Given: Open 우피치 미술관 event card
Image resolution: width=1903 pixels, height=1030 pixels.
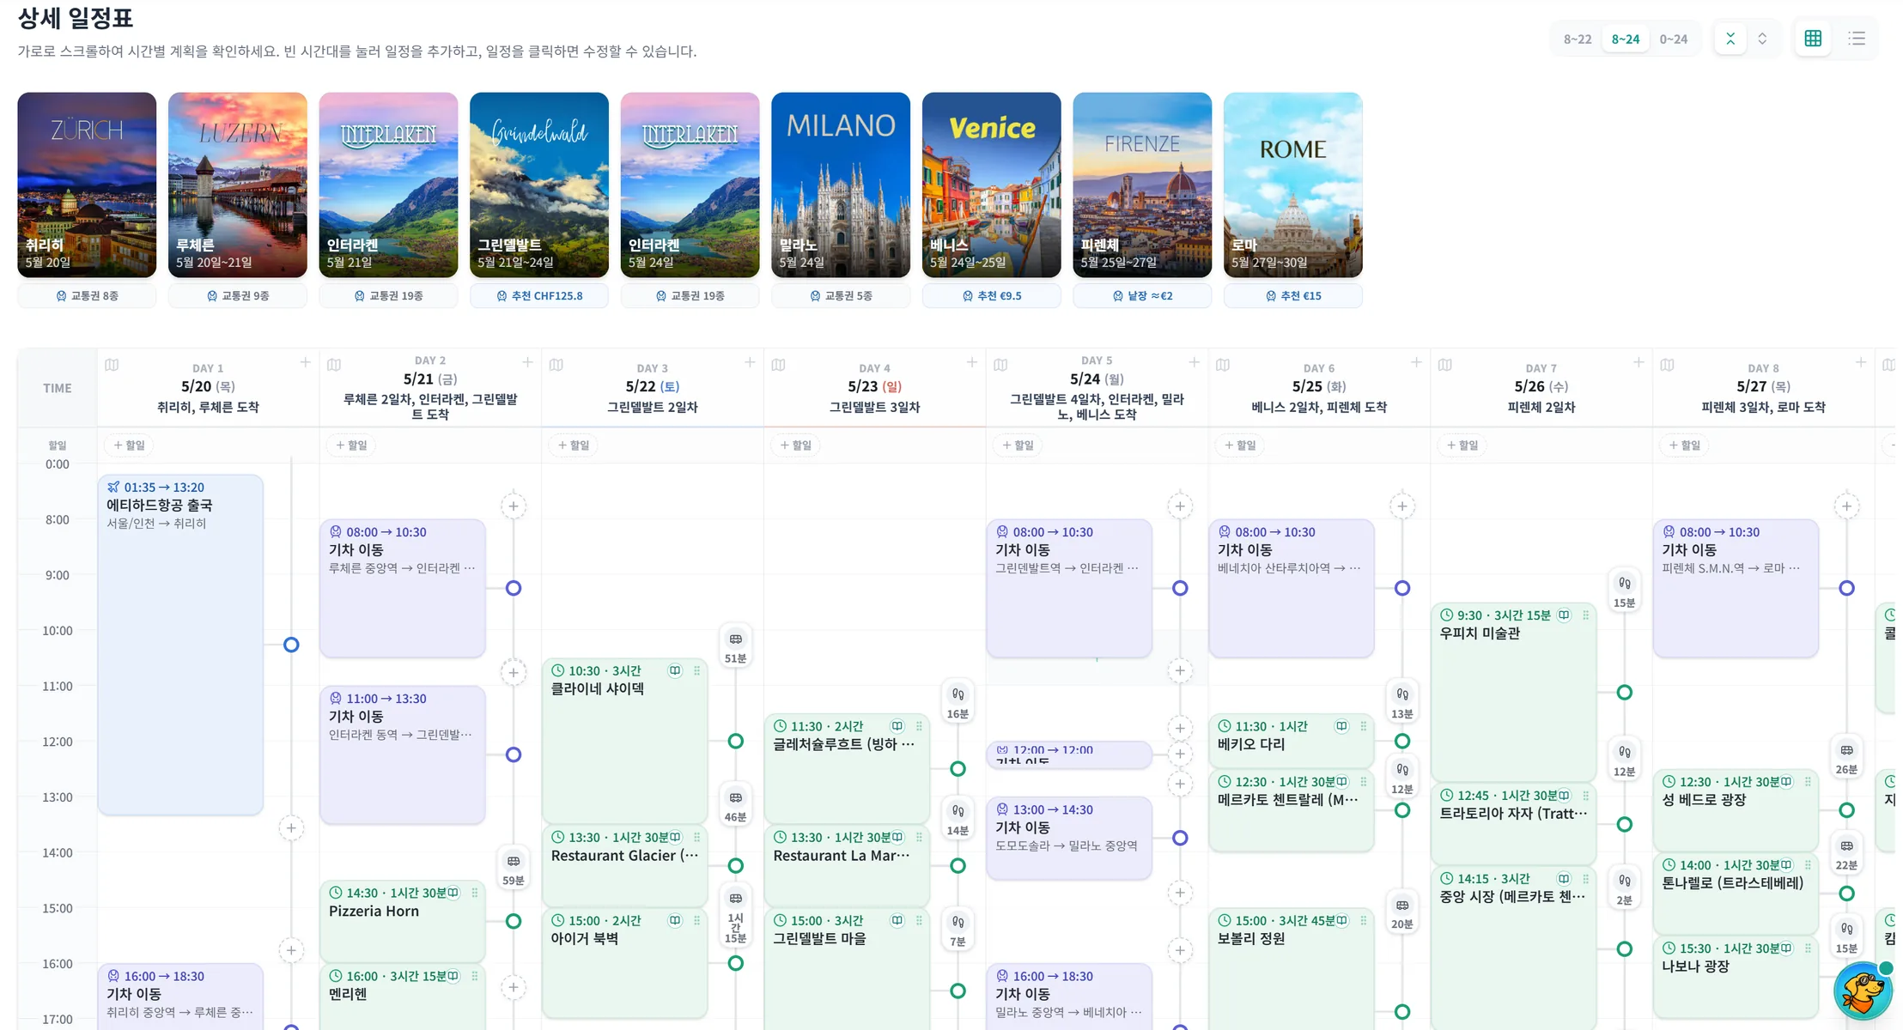Looking at the screenshot, I should coord(1513,691).
